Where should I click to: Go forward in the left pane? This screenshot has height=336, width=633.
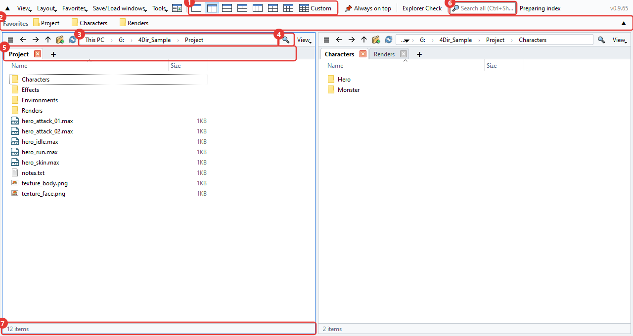pyautogui.click(x=36, y=40)
